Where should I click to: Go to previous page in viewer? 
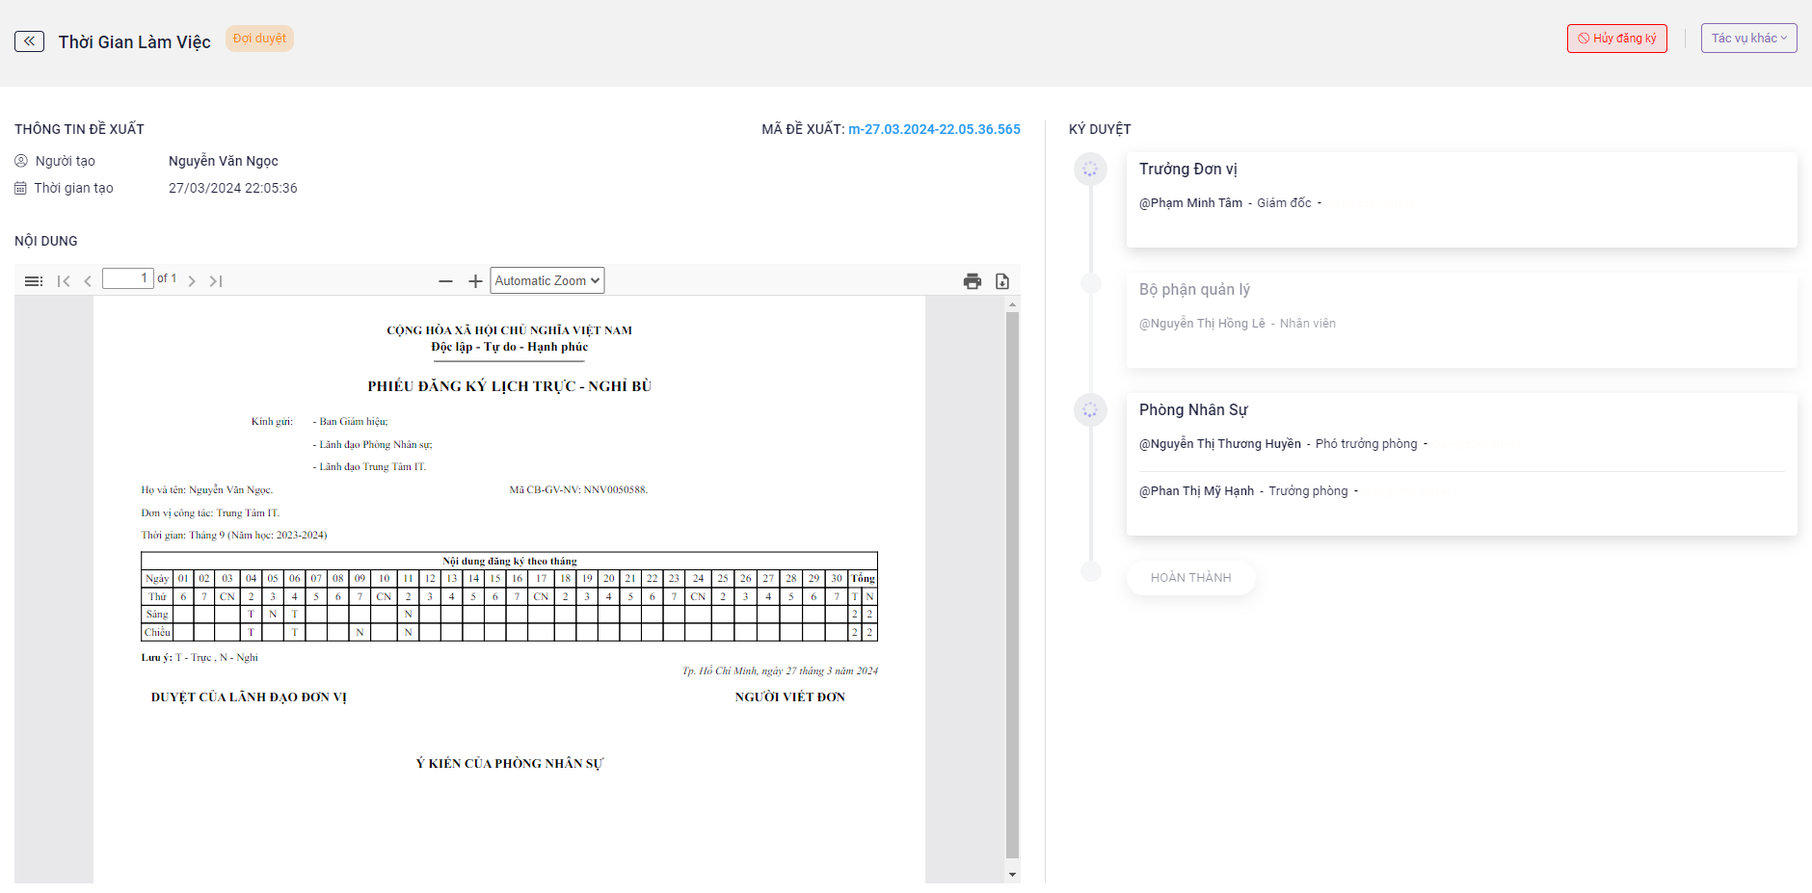click(88, 281)
